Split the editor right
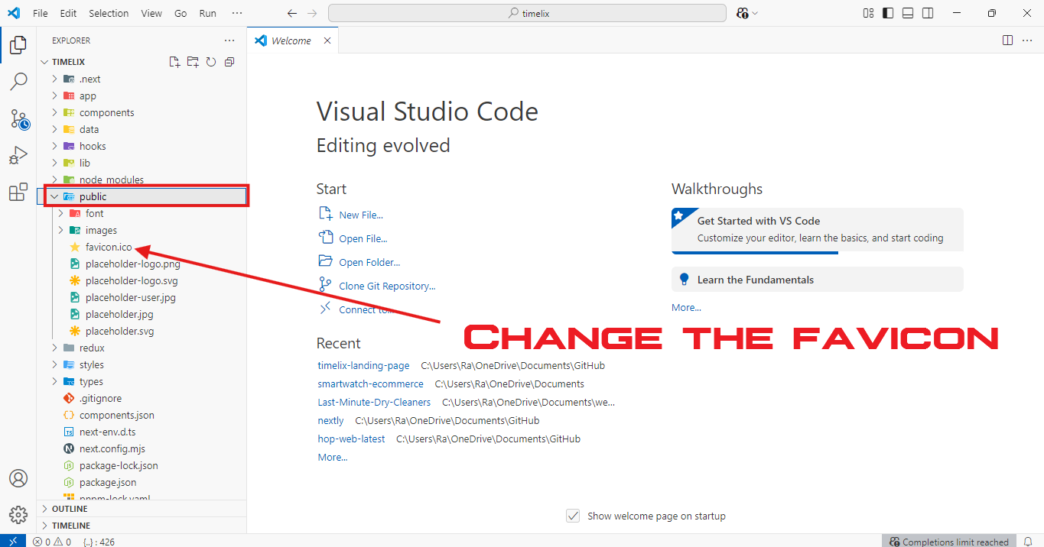Viewport: 1044px width, 547px height. 1007,40
